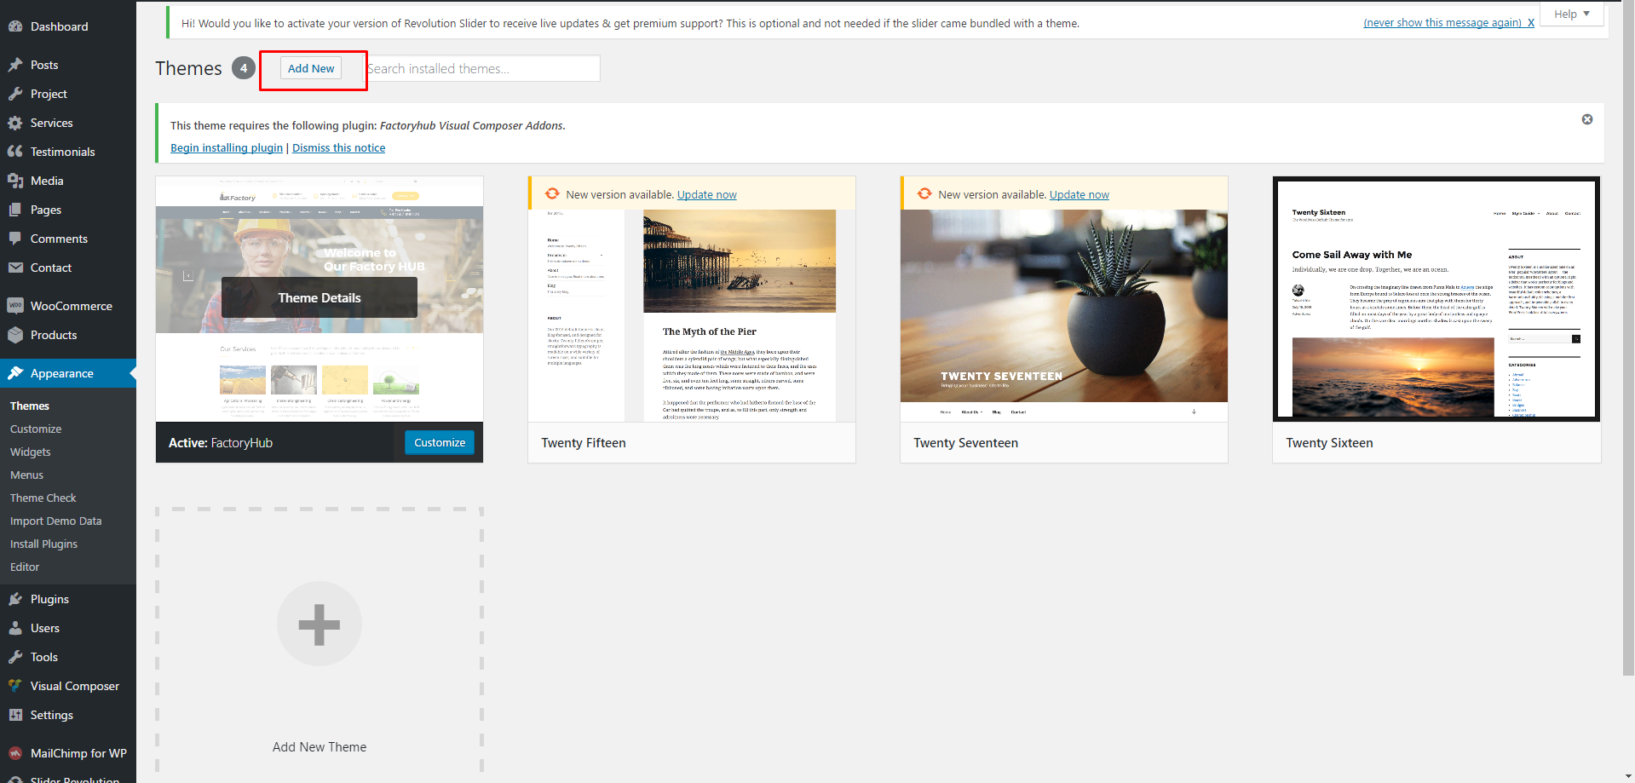This screenshot has height=783, width=1635.
Task: Click the update icon on Twenty Seventeen
Action: coord(924,194)
